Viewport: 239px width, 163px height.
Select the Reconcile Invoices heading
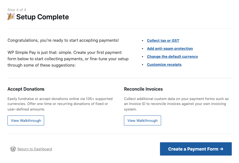click(x=143, y=89)
